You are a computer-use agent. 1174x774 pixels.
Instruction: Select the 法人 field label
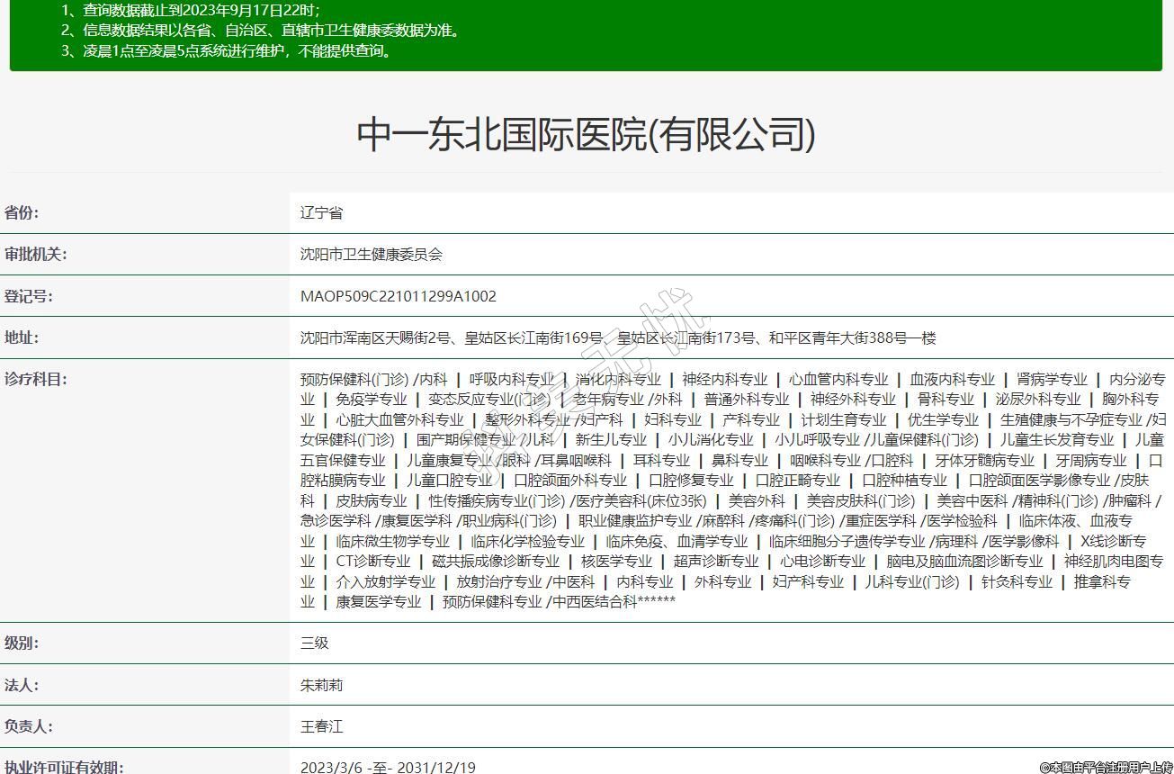tap(22, 685)
